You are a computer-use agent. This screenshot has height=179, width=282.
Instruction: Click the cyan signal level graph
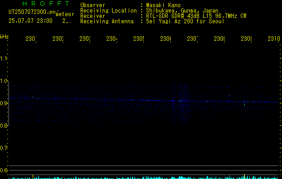click(144, 178)
